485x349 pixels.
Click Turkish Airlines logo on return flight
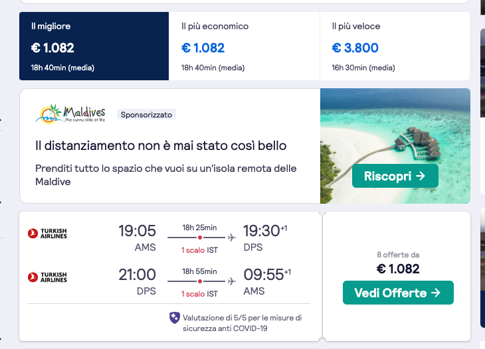point(47,277)
